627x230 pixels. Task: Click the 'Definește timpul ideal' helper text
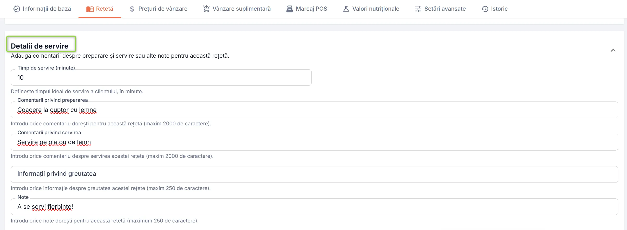(77, 91)
